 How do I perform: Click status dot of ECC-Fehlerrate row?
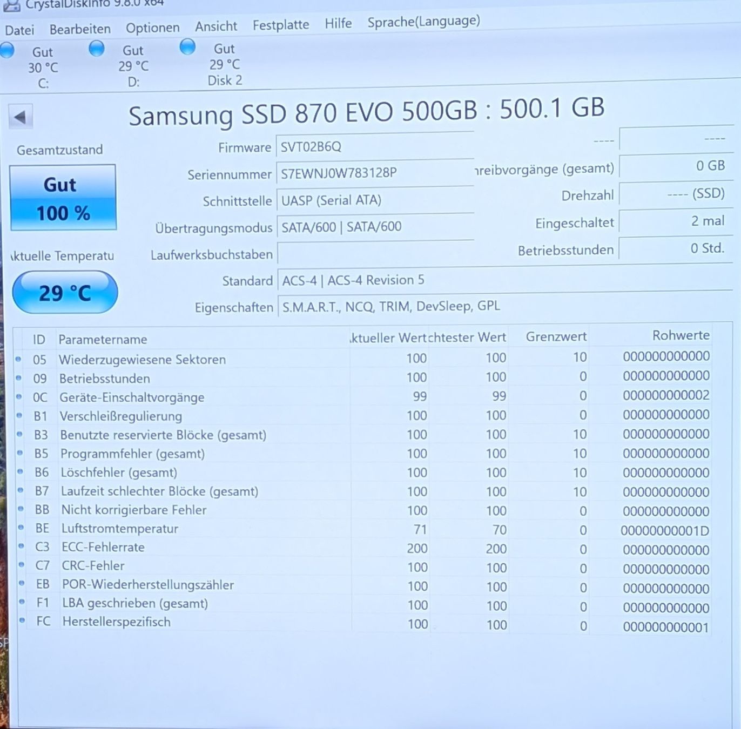[22, 546]
